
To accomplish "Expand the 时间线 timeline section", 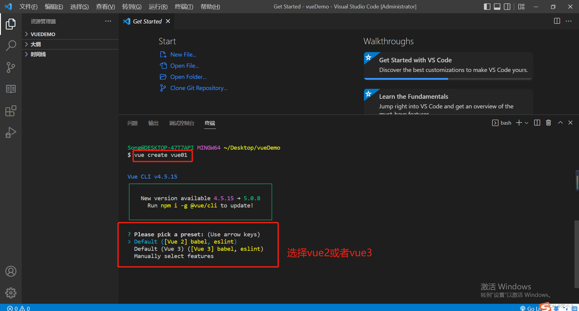I will tap(70, 54).
